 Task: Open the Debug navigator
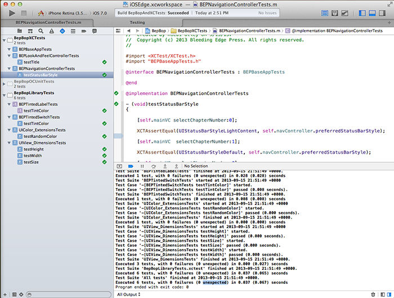click(x=73, y=31)
